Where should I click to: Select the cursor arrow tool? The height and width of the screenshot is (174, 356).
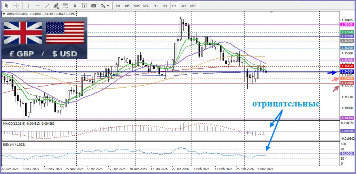6,6
